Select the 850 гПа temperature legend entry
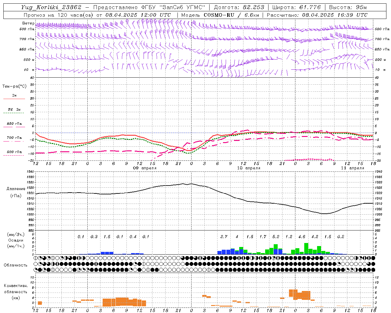391x313 pixels. (x=14, y=123)
